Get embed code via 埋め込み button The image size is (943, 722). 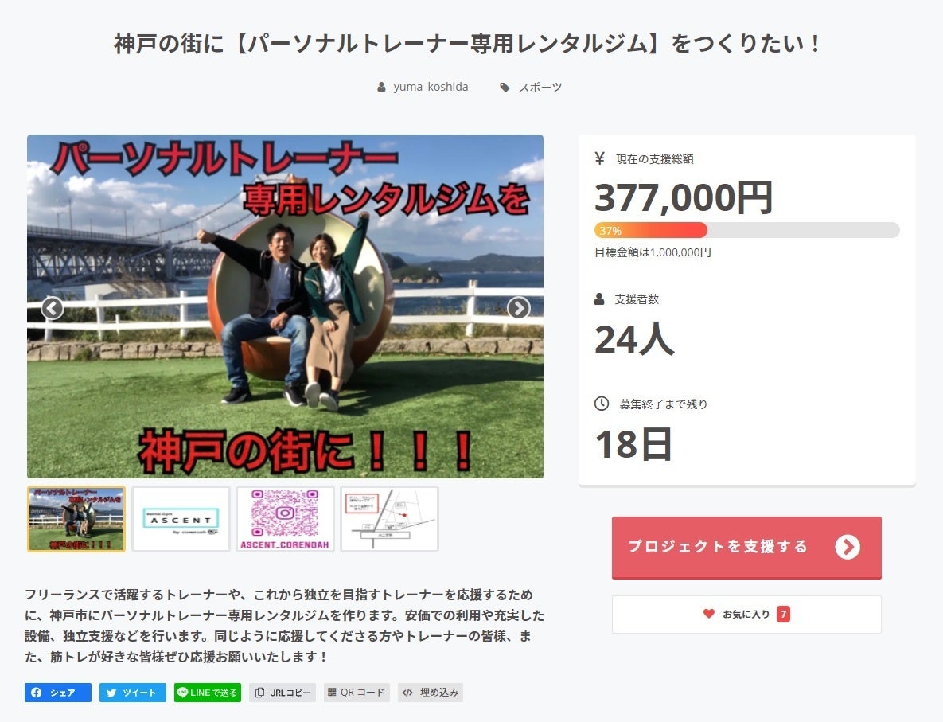[x=430, y=693]
